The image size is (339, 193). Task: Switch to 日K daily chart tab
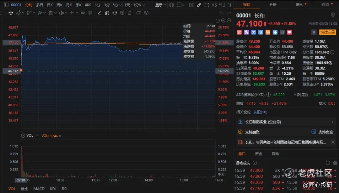pyautogui.click(x=50, y=5)
